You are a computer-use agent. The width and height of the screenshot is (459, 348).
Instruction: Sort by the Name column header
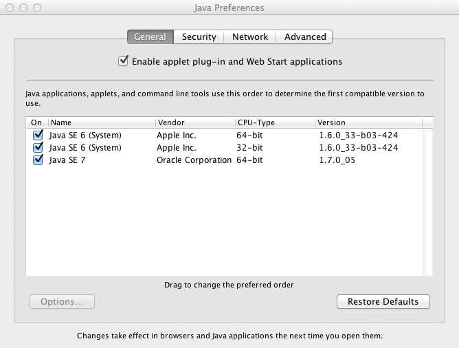click(x=102, y=122)
